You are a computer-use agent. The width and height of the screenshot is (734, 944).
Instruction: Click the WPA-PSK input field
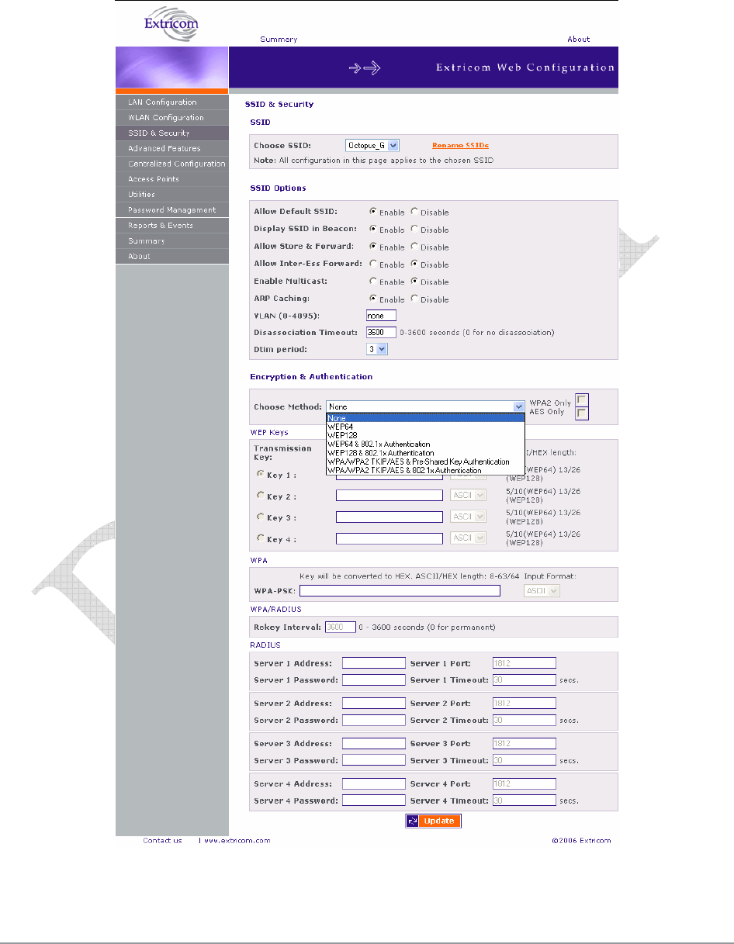coord(401,591)
